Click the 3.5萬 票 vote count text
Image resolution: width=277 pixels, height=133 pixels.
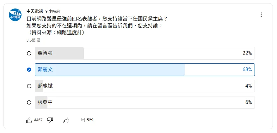(x=33, y=40)
